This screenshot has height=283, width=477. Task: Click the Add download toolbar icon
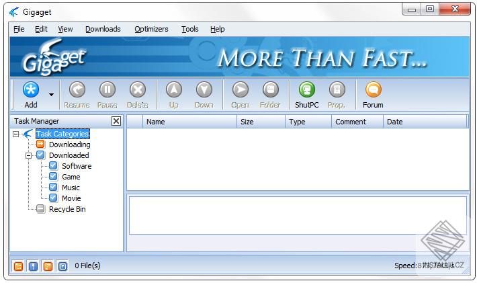click(x=31, y=90)
